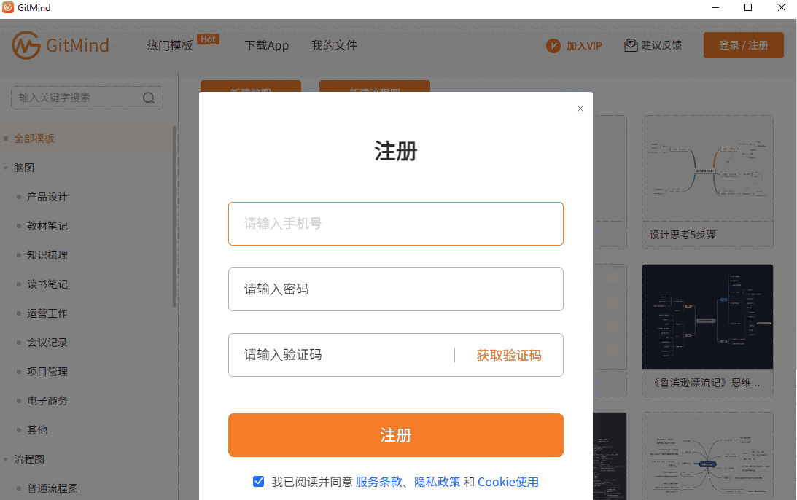Click the GitMind title bar app icon
797x500 pixels.
point(8,7)
